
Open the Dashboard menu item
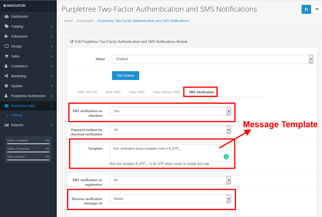[x=19, y=16]
